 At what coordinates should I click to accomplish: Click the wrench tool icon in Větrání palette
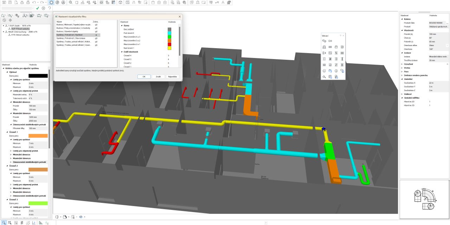click(x=324, y=77)
